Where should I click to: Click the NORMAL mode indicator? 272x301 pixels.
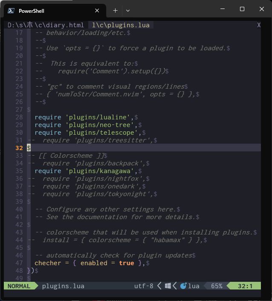point(19,286)
